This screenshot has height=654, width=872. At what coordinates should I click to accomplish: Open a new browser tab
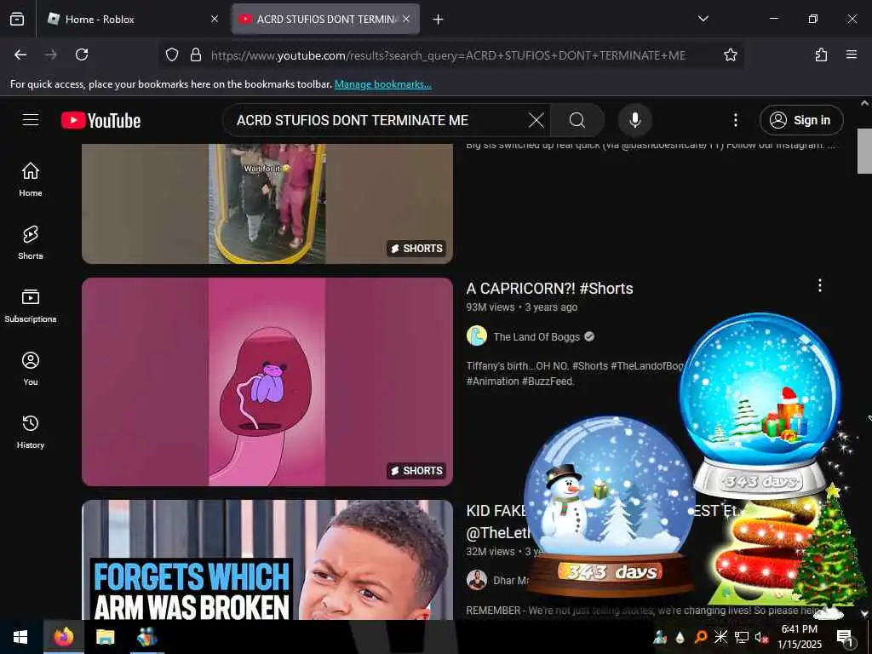click(x=439, y=20)
